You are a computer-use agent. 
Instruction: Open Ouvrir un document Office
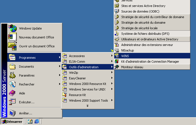point(35,46)
